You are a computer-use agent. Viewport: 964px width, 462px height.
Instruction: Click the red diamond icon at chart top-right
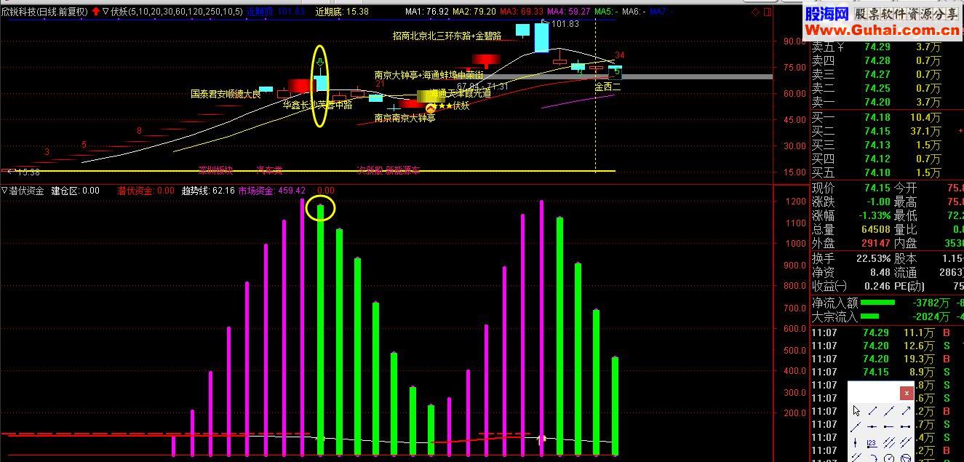pos(757,12)
